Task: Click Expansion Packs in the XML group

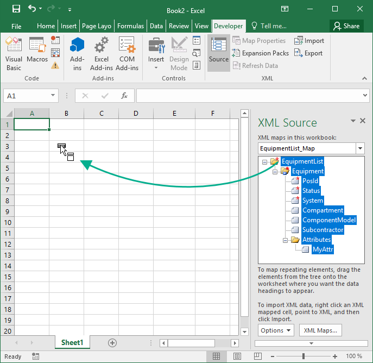Action: (260, 53)
